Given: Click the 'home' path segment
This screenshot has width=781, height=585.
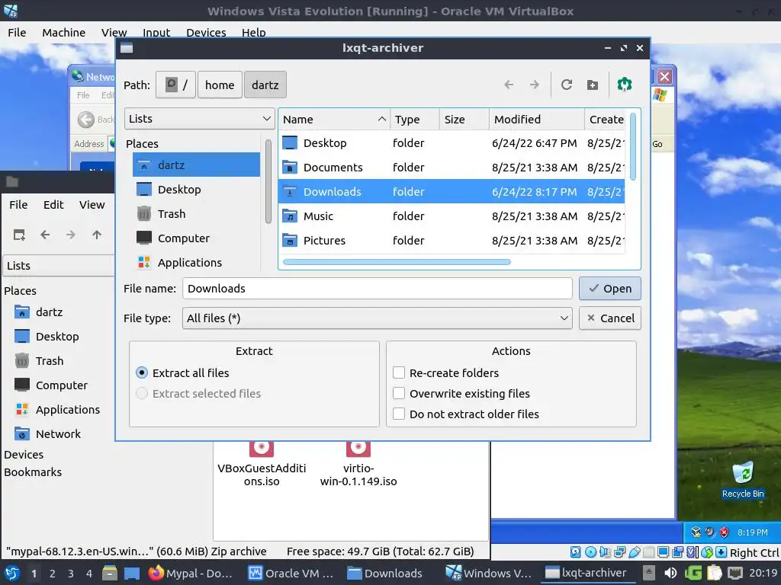Looking at the screenshot, I should point(220,85).
